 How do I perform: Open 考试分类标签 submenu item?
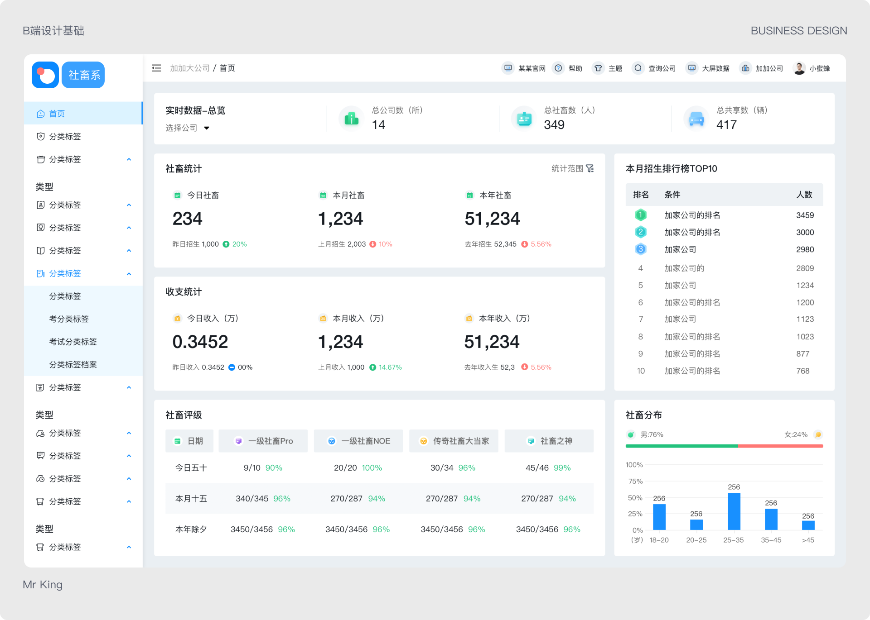coord(73,342)
